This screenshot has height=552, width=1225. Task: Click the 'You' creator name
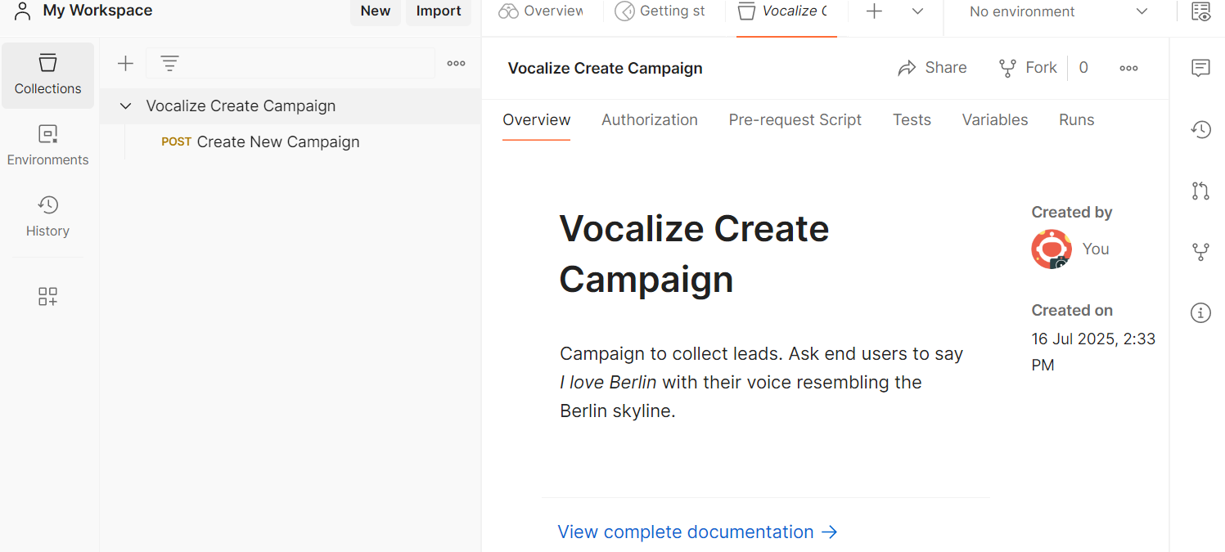[x=1096, y=249]
